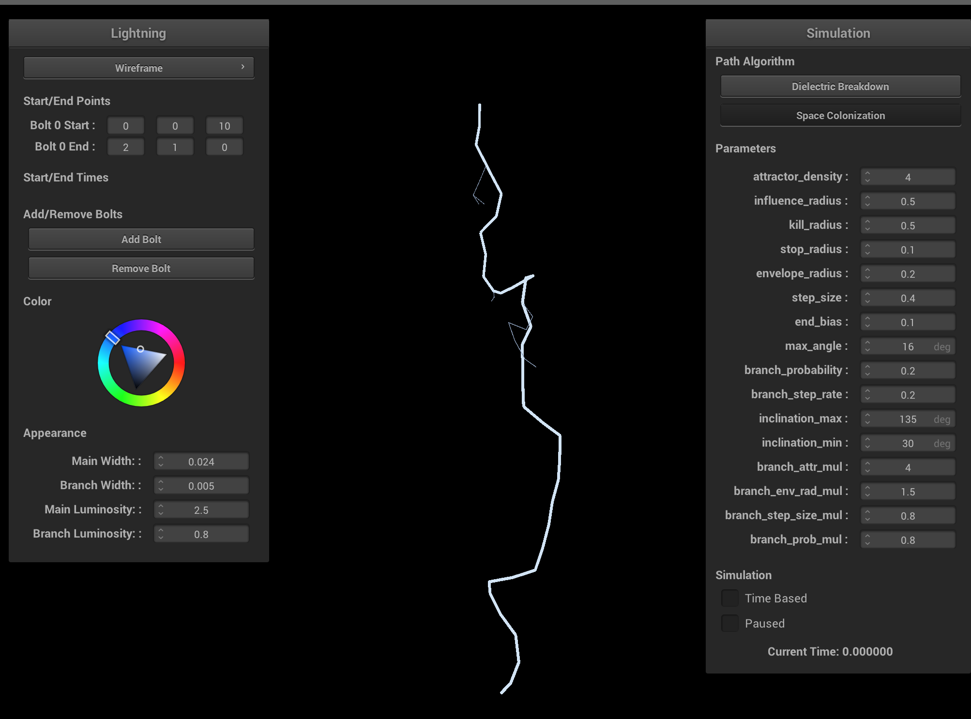The width and height of the screenshot is (971, 719).
Task: Click the Lightning panel header
Action: (x=138, y=33)
